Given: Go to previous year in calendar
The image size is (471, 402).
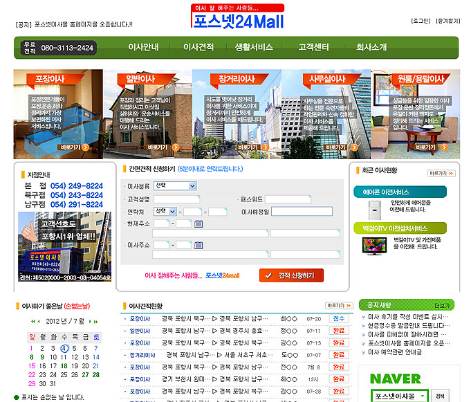Looking at the screenshot, I should point(33,322).
